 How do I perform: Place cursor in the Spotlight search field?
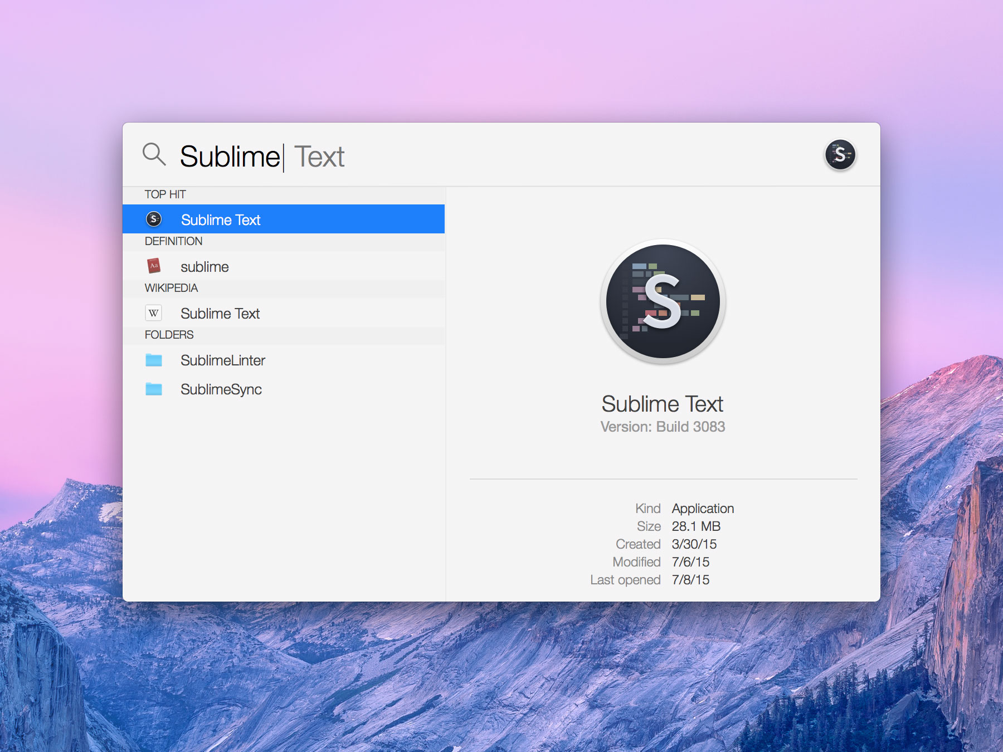click(x=390, y=156)
